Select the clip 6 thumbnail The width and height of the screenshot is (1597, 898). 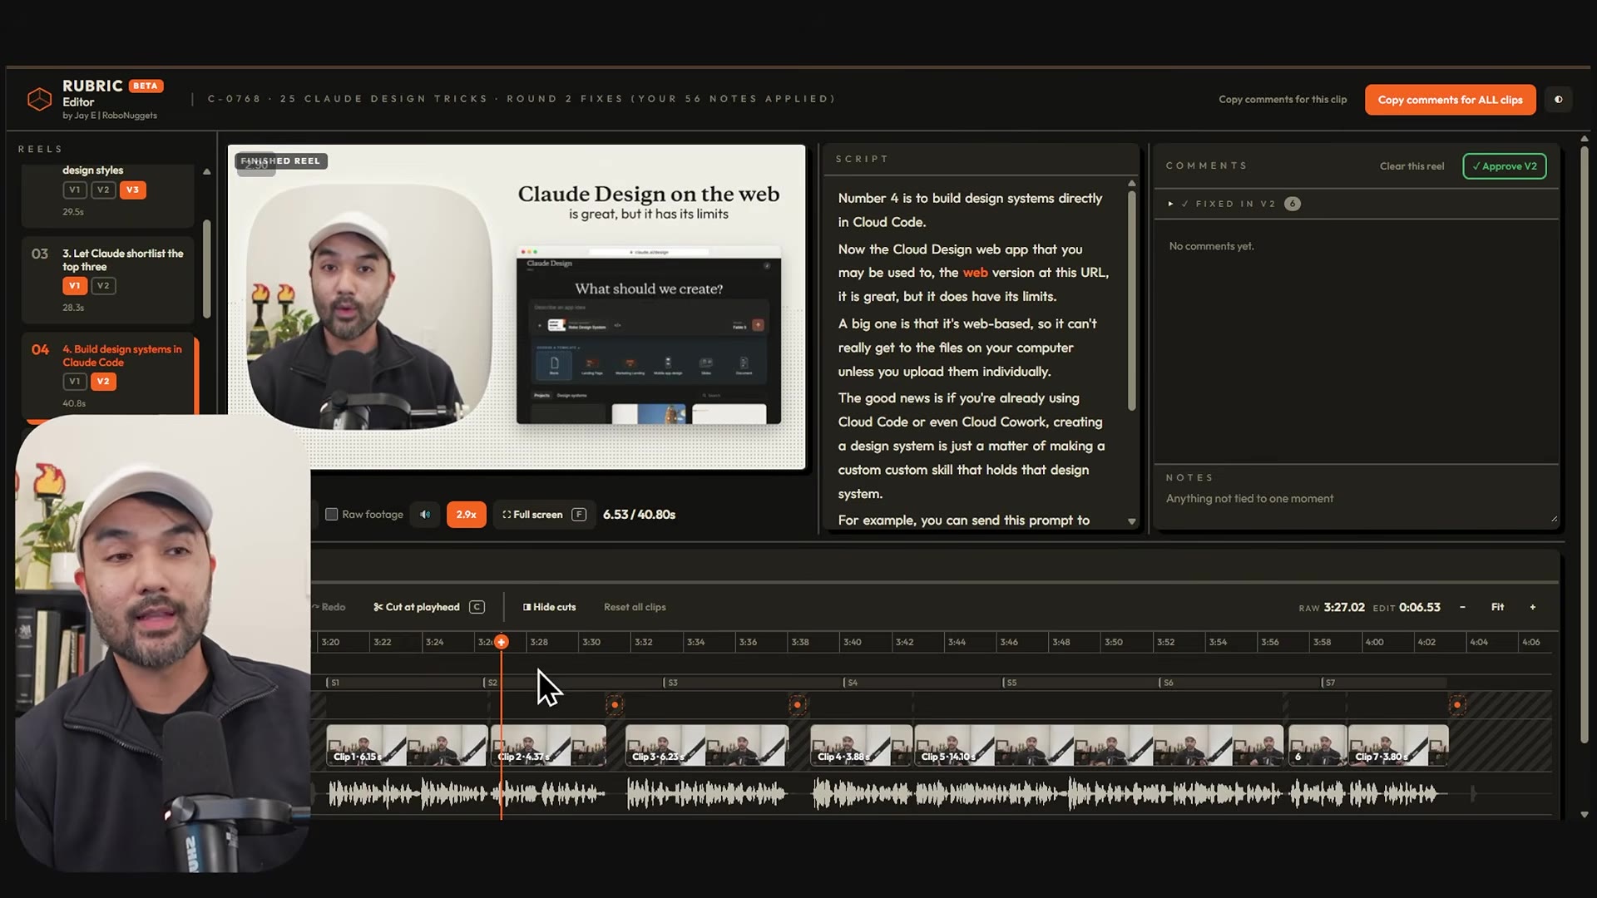click(1318, 745)
